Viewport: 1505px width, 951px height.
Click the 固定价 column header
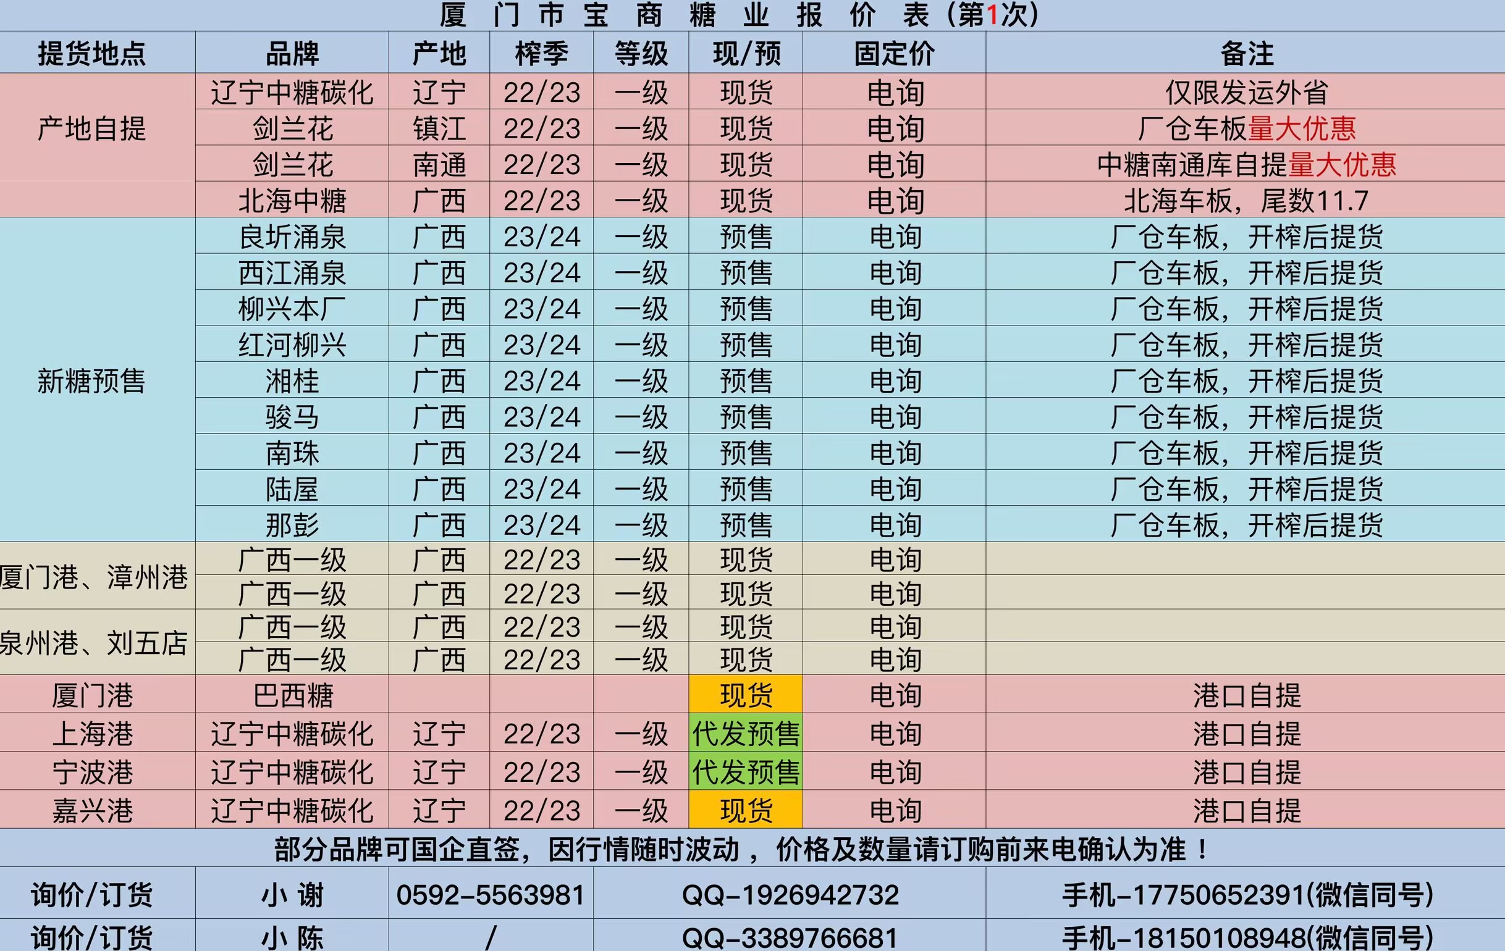point(895,53)
